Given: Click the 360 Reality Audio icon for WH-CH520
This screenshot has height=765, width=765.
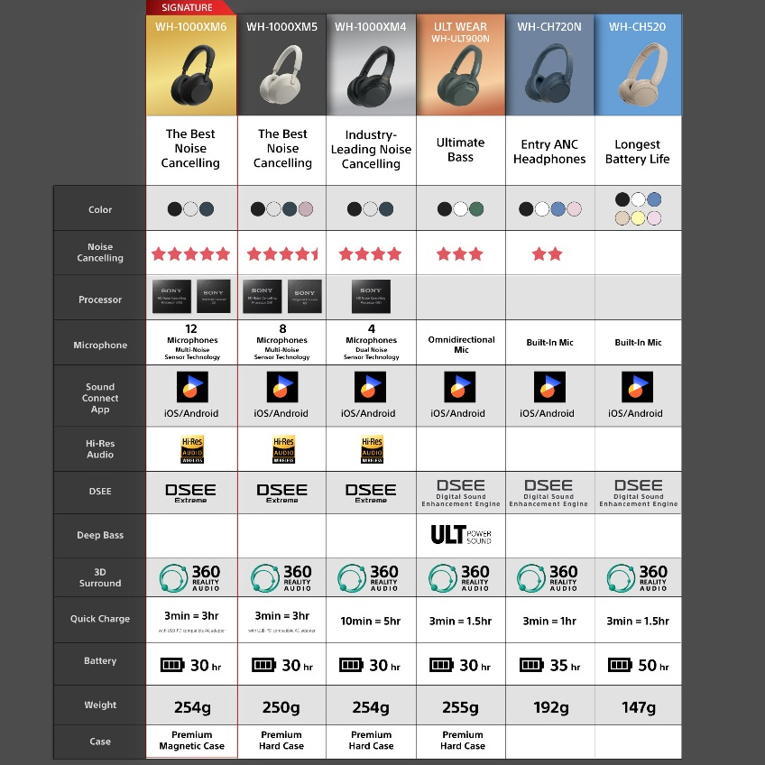Looking at the screenshot, I should 638,577.
